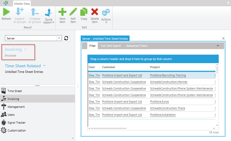Screen dimensions: 231x141
Task: Click the grid scroll right arrow
Action: pyautogui.click(x=214, y=128)
